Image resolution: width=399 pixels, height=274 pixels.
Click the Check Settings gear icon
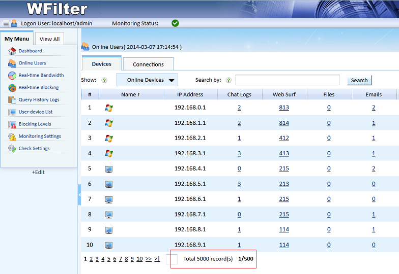12,149
